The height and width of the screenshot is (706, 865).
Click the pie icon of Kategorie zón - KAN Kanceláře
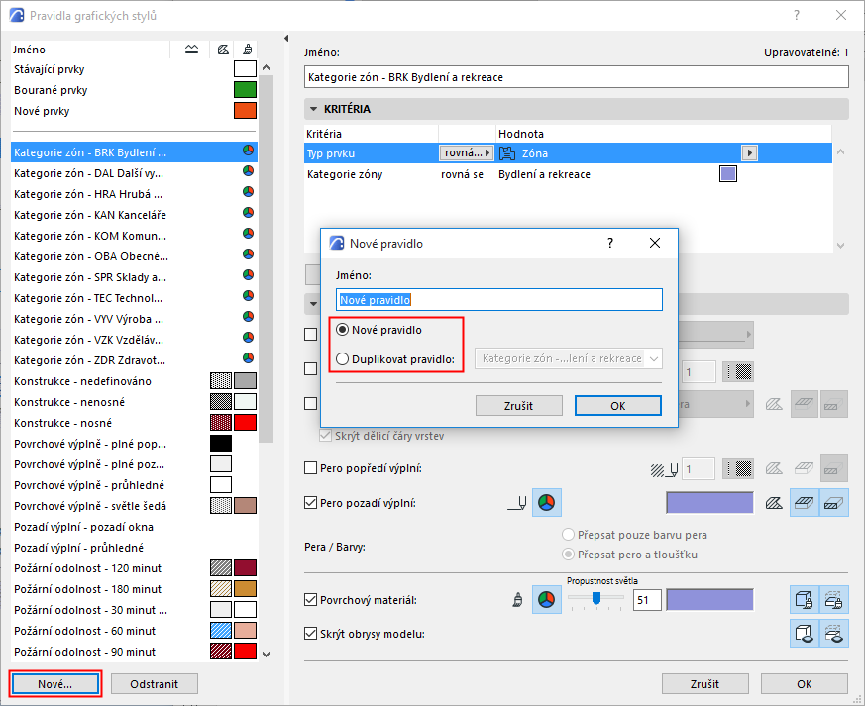(x=249, y=213)
